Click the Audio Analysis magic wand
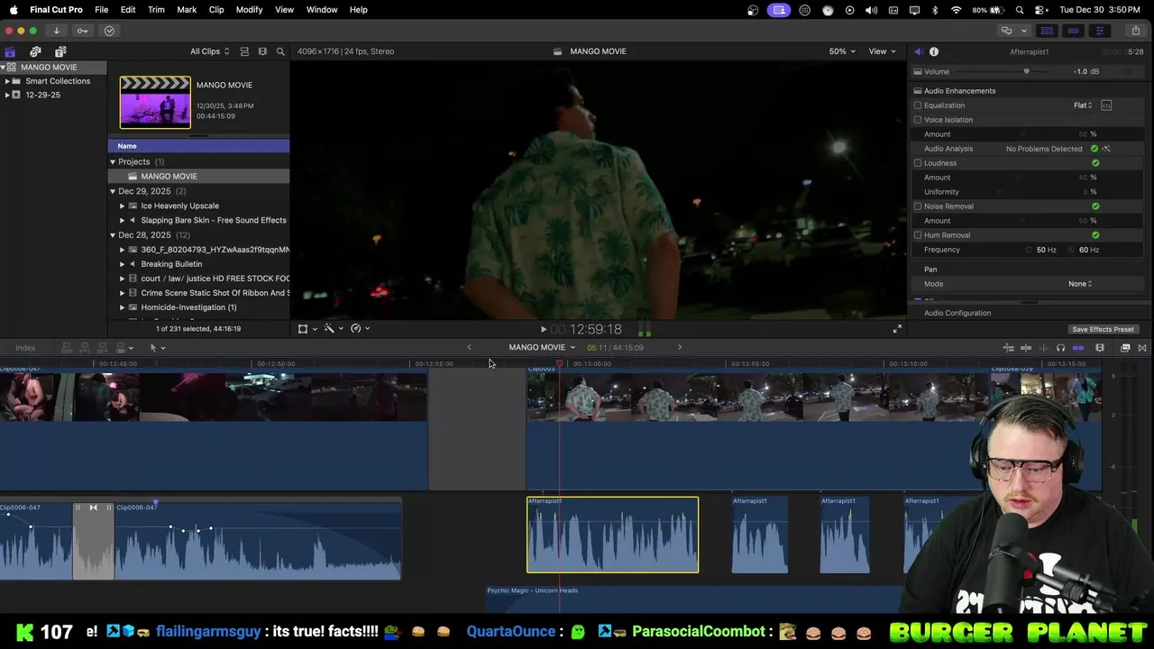Screen dimensions: 1154x649 click(1106, 149)
